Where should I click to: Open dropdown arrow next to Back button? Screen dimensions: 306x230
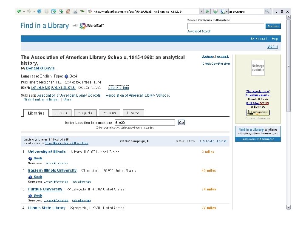[24, 11]
